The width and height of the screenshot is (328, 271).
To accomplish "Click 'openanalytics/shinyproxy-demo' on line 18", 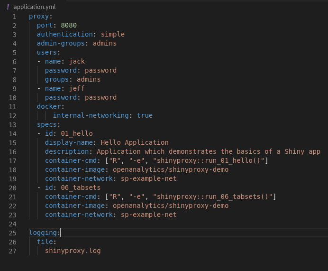I will tap(171, 169).
